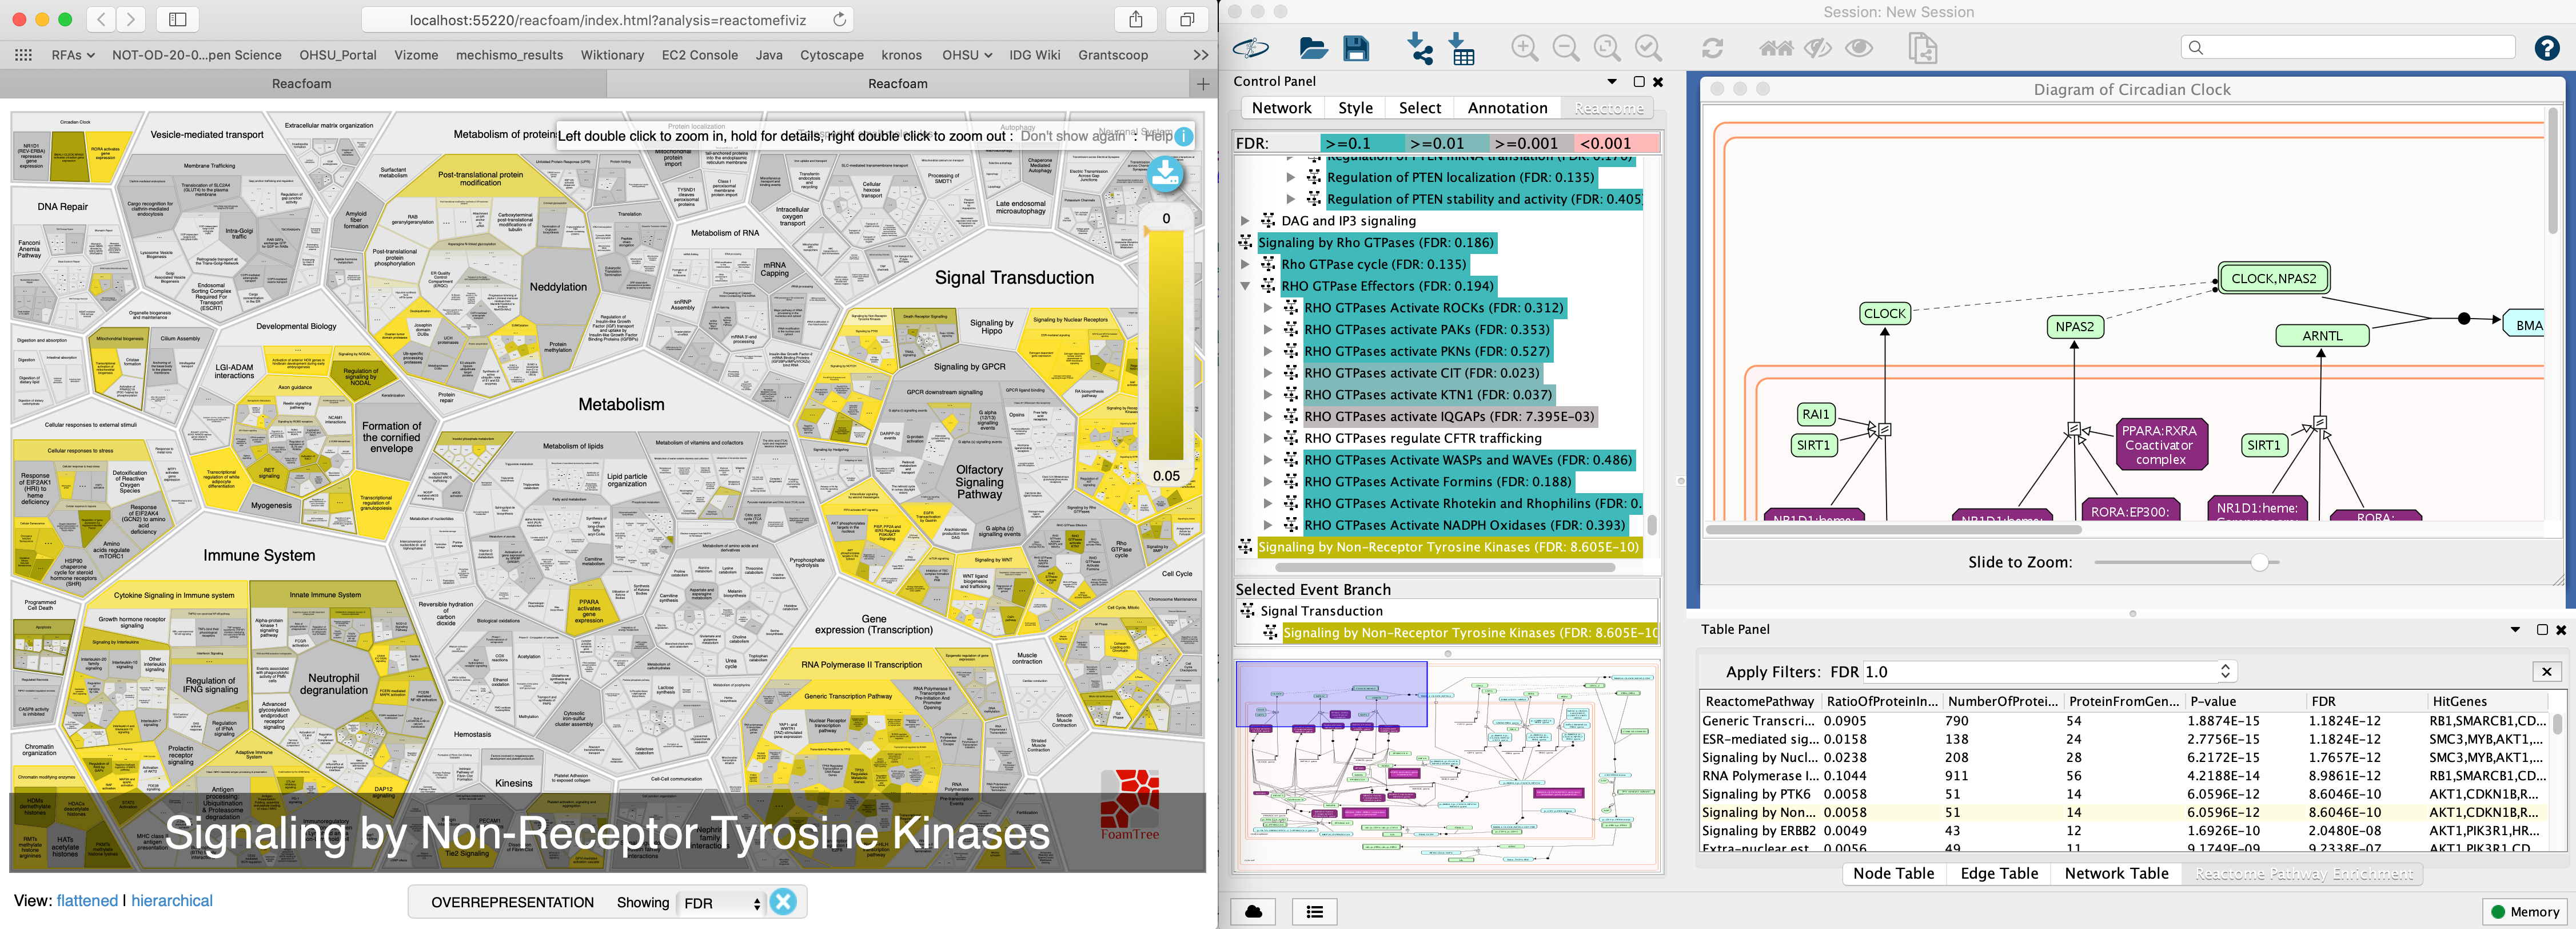Save the current session
This screenshot has height=929, width=2576.
click(1355, 47)
